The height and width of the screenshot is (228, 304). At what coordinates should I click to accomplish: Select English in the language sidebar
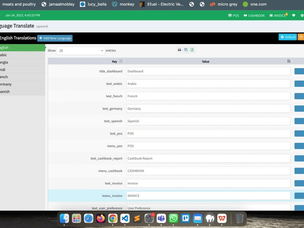[22, 47]
